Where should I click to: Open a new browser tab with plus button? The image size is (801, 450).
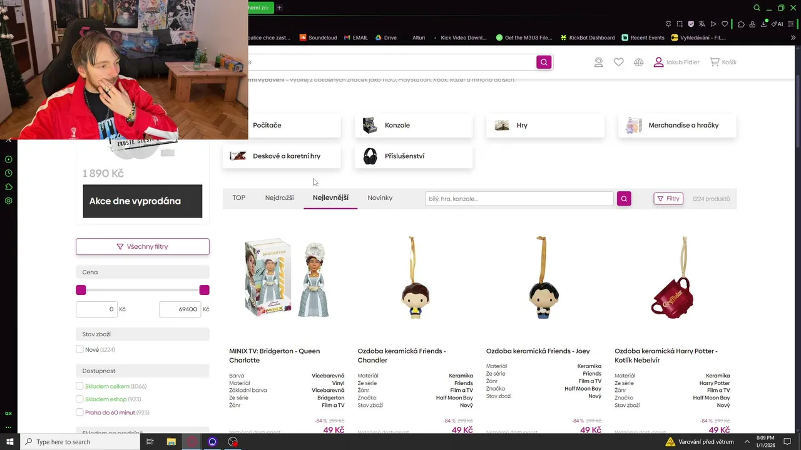tap(279, 7)
